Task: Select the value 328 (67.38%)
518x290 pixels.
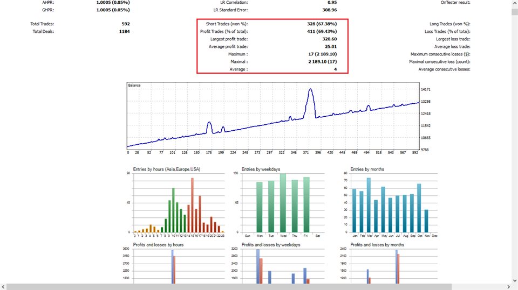Action: click(322, 24)
